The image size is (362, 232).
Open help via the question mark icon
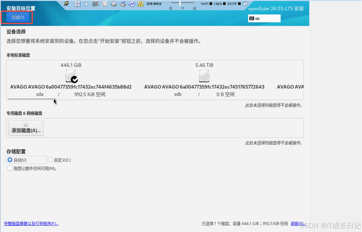click(x=245, y=4)
